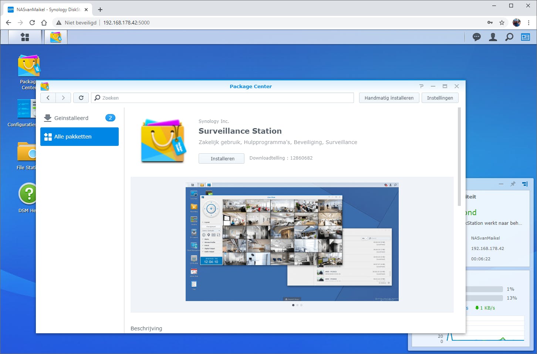Go to the browser home page

point(44,23)
